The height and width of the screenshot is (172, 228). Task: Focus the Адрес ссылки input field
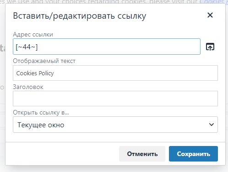107,47
